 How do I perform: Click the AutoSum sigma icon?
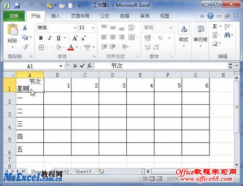[215, 26]
